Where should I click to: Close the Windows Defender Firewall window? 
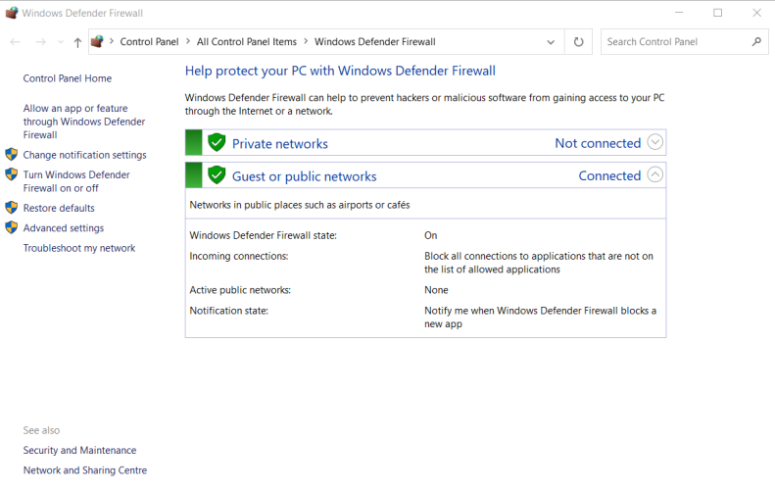[756, 13]
